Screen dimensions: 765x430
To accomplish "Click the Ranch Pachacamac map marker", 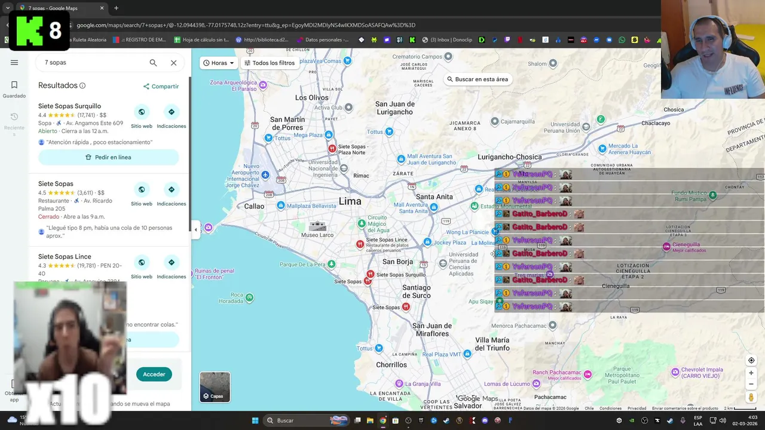I will (587, 374).
